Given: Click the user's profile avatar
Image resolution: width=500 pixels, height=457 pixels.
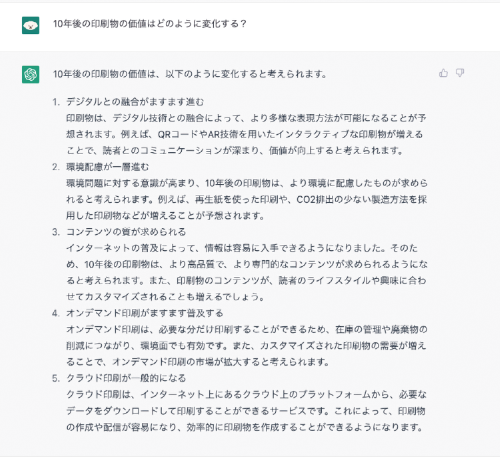Looking at the screenshot, I should 30,25.
